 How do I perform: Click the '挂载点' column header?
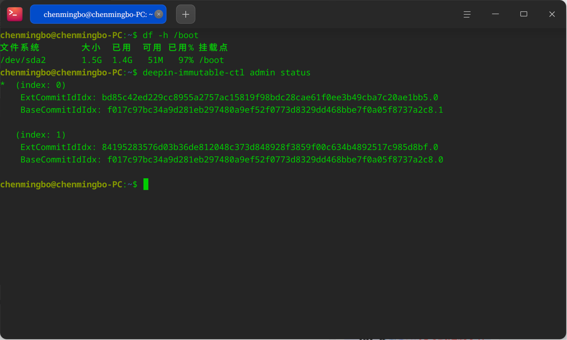pos(213,48)
